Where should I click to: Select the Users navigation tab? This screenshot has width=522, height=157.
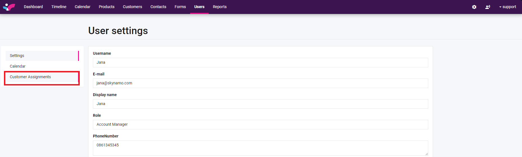coord(199,7)
